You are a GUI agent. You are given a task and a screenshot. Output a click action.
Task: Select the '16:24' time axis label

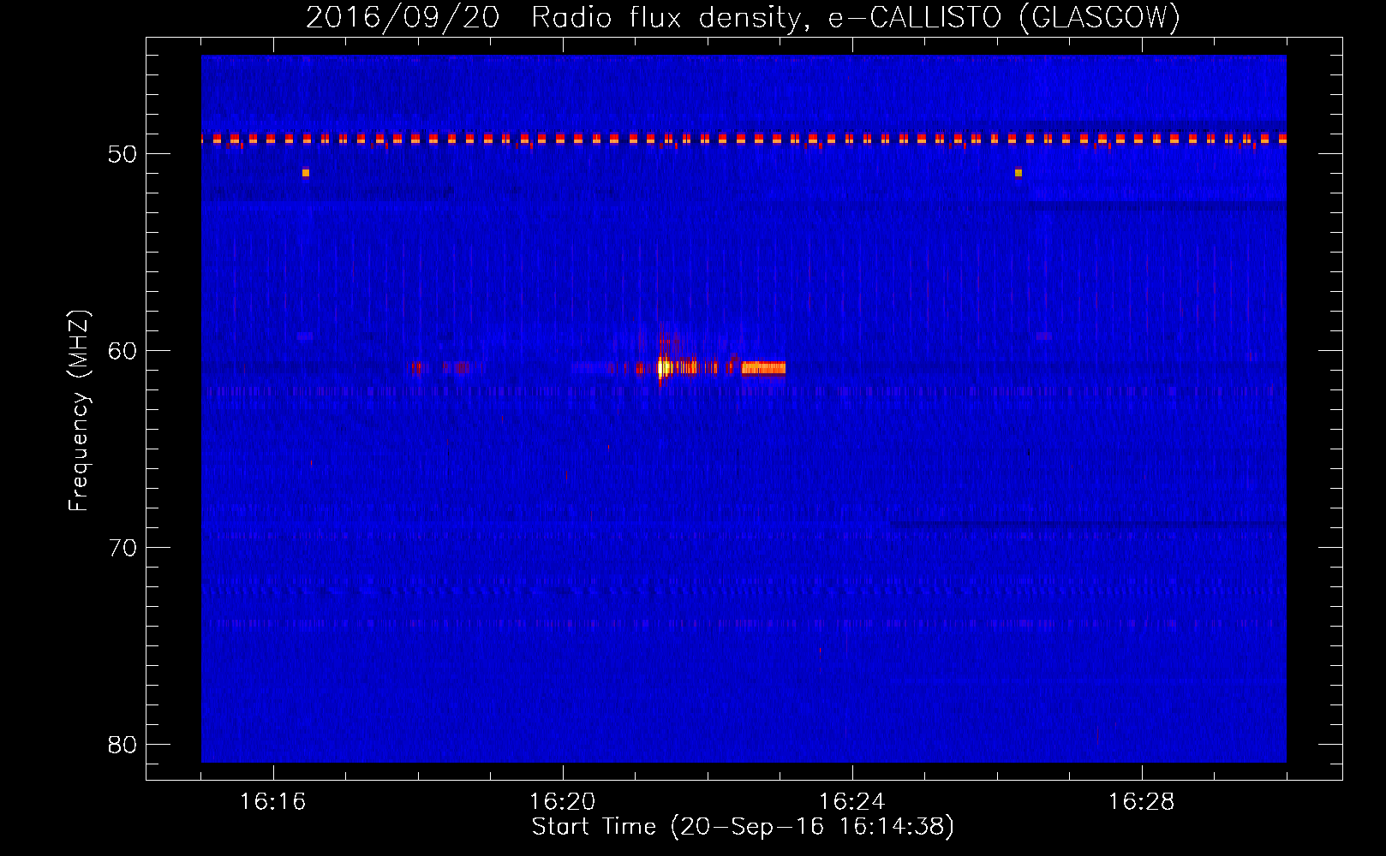pos(851,802)
